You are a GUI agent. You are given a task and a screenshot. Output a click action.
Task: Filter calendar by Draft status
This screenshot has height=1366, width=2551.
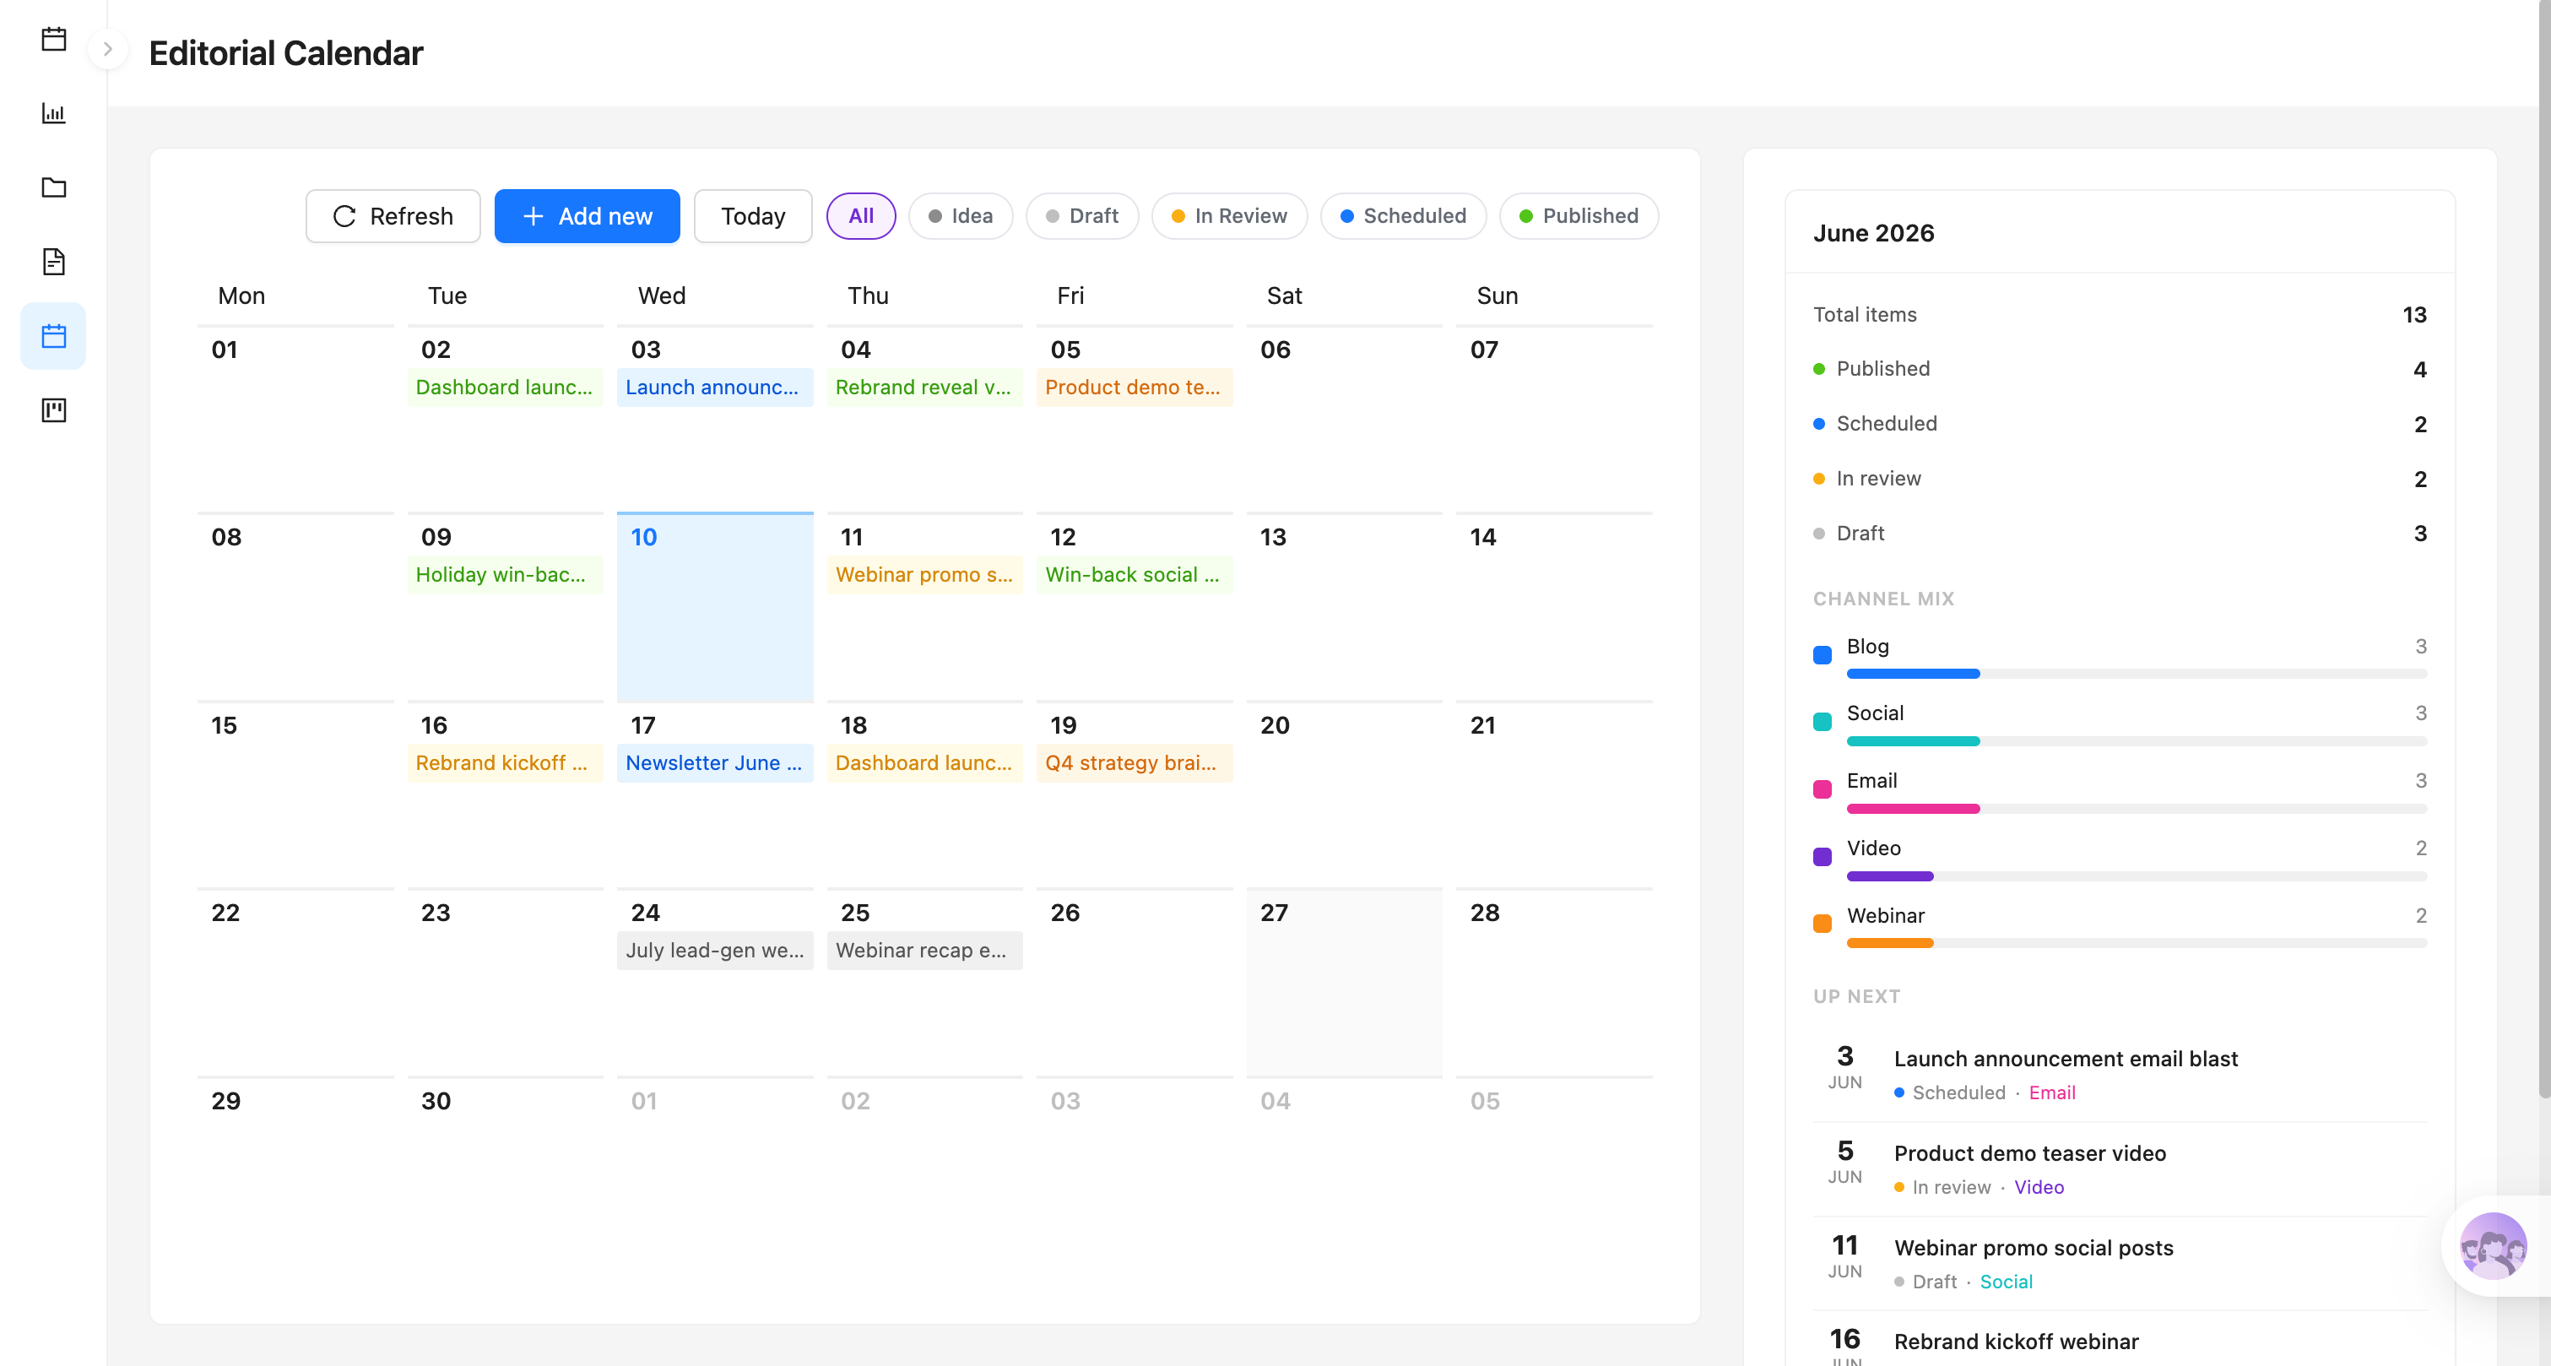pos(1082,216)
